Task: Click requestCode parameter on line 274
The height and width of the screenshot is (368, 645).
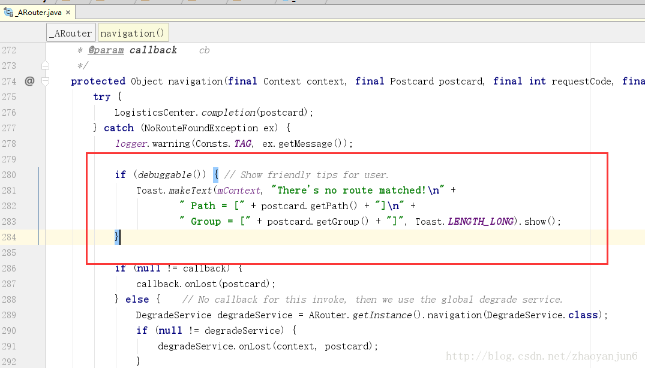Action: click(581, 82)
